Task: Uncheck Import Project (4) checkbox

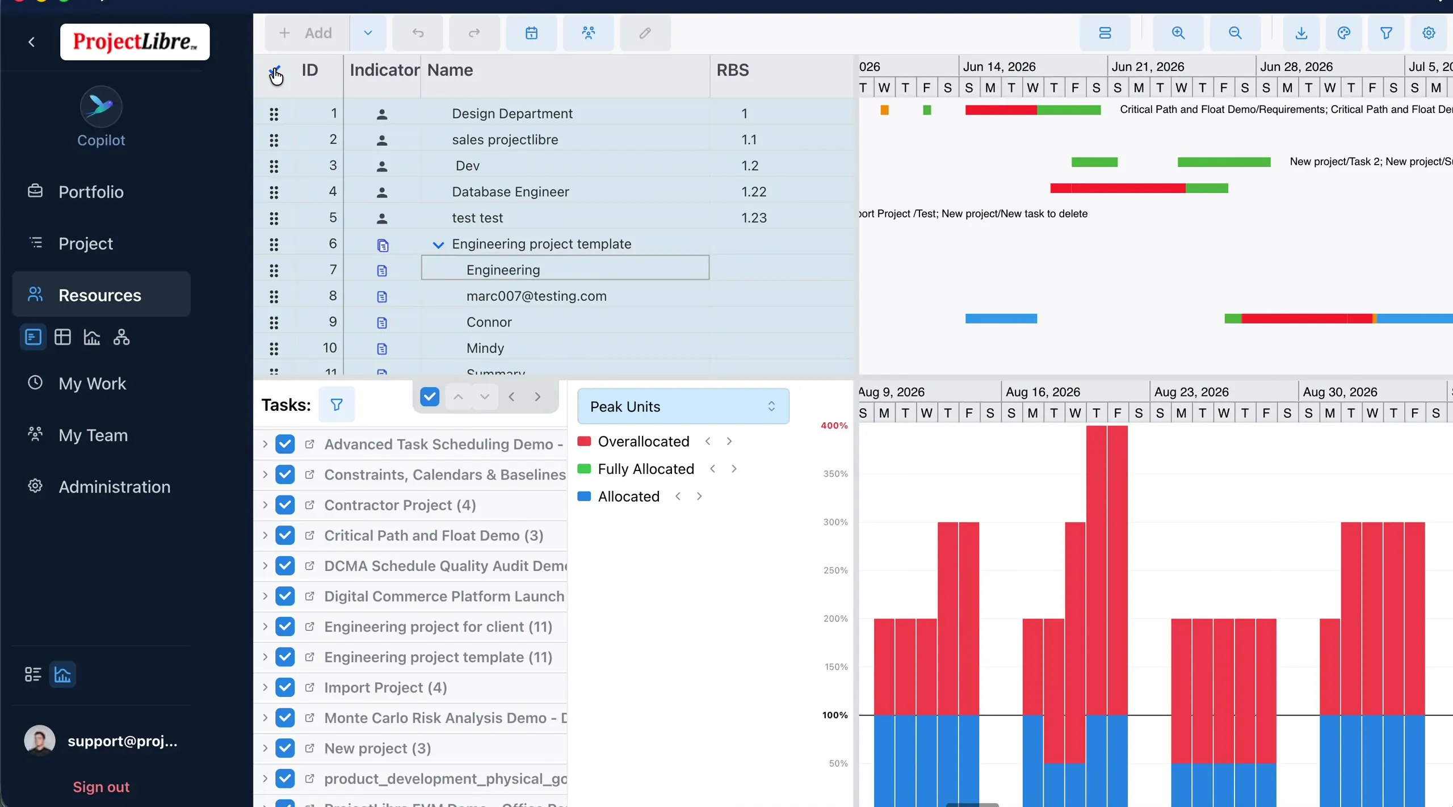Action: pyautogui.click(x=285, y=687)
